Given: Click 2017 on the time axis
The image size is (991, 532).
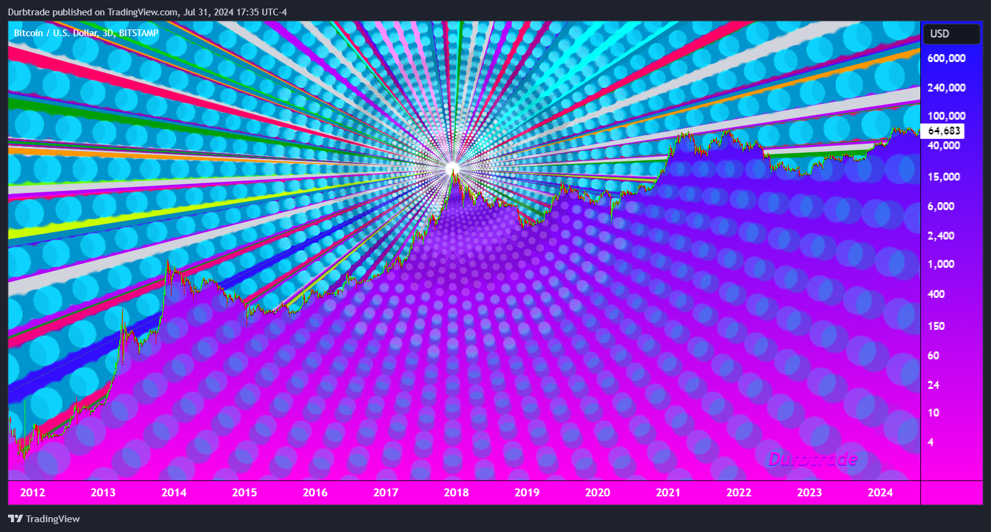Looking at the screenshot, I should [385, 493].
